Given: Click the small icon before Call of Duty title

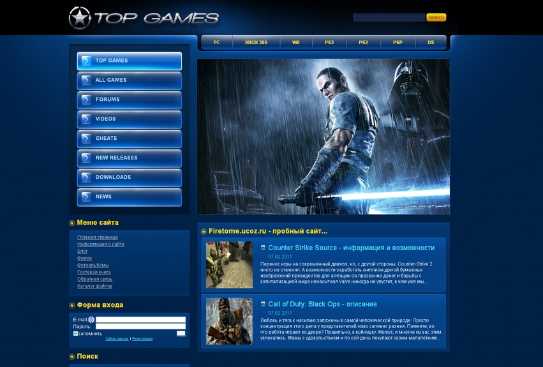Looking at the screenshot, I should [263, 304].
